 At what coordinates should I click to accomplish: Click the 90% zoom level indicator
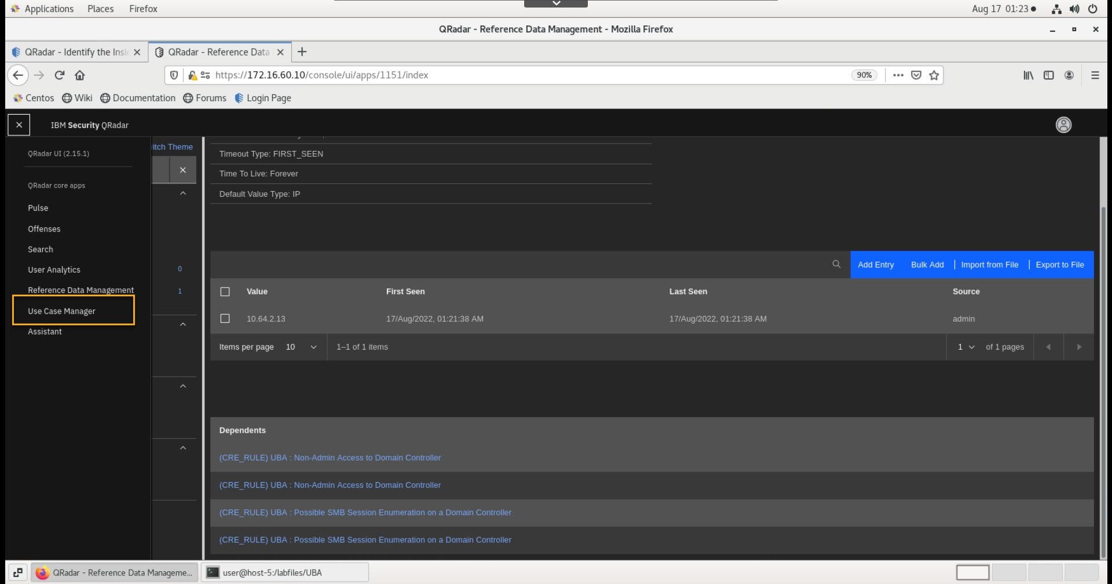click(x=864, y=75)
